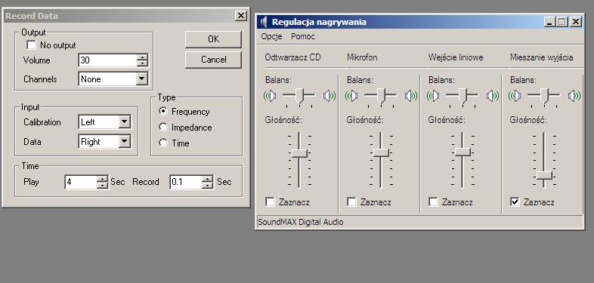
Task: Close the Regulacja nagrywania window
Action: coord(575,22)
